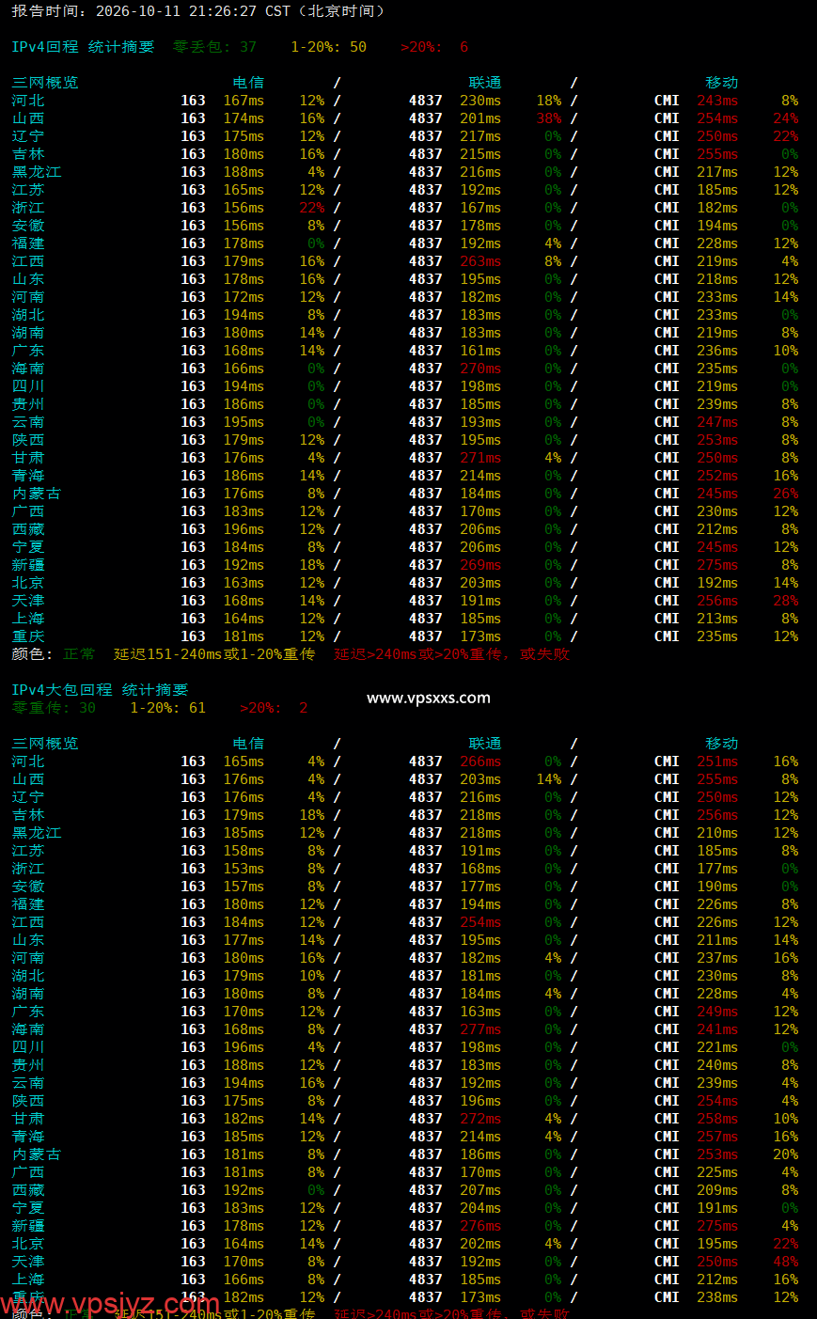Select the 270ms latency in 海南 row
This screenshot has width=817, height=1319.
point(480,369)
